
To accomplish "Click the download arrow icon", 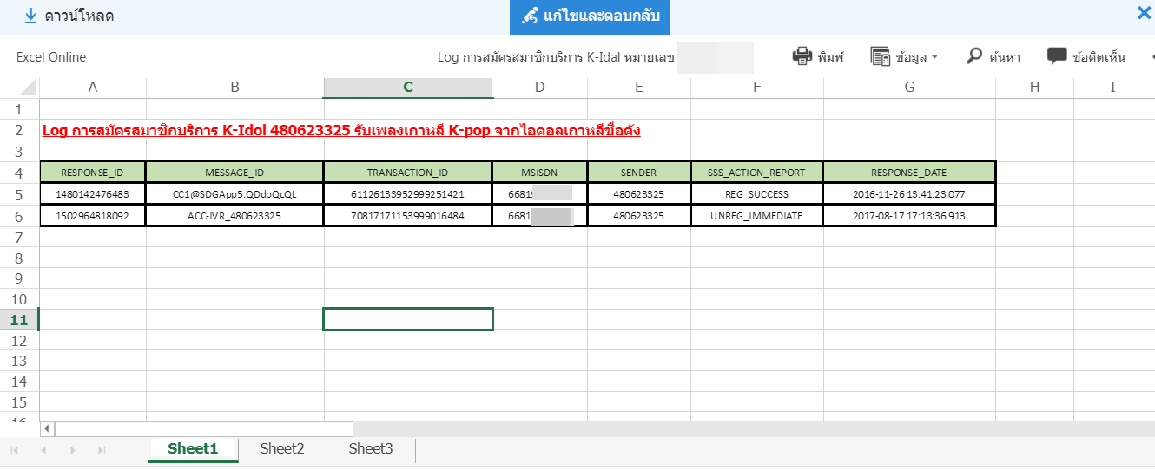I will click(x=30, y=16).
